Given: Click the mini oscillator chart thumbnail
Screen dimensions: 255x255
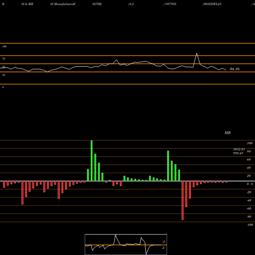Looking at the screenshot, I should 126,244.
